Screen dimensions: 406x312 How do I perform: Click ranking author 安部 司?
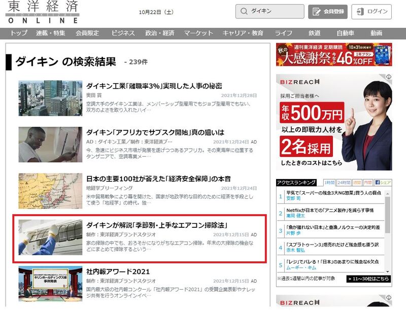(x=293, y=198)
